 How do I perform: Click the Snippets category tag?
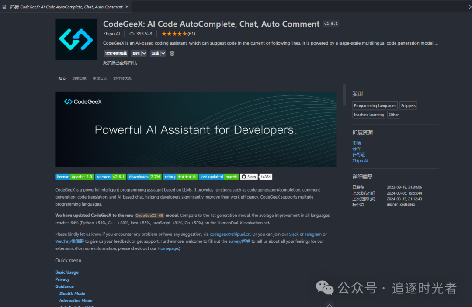408,106
